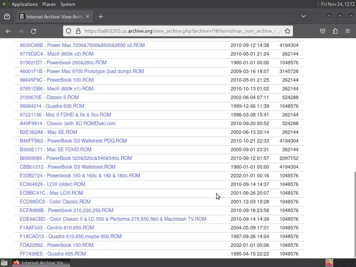356x267 pixels.
Task: Open PowerBook G3 Wallstreet PDQ.ROM link
Action: (x=73, y=141)
